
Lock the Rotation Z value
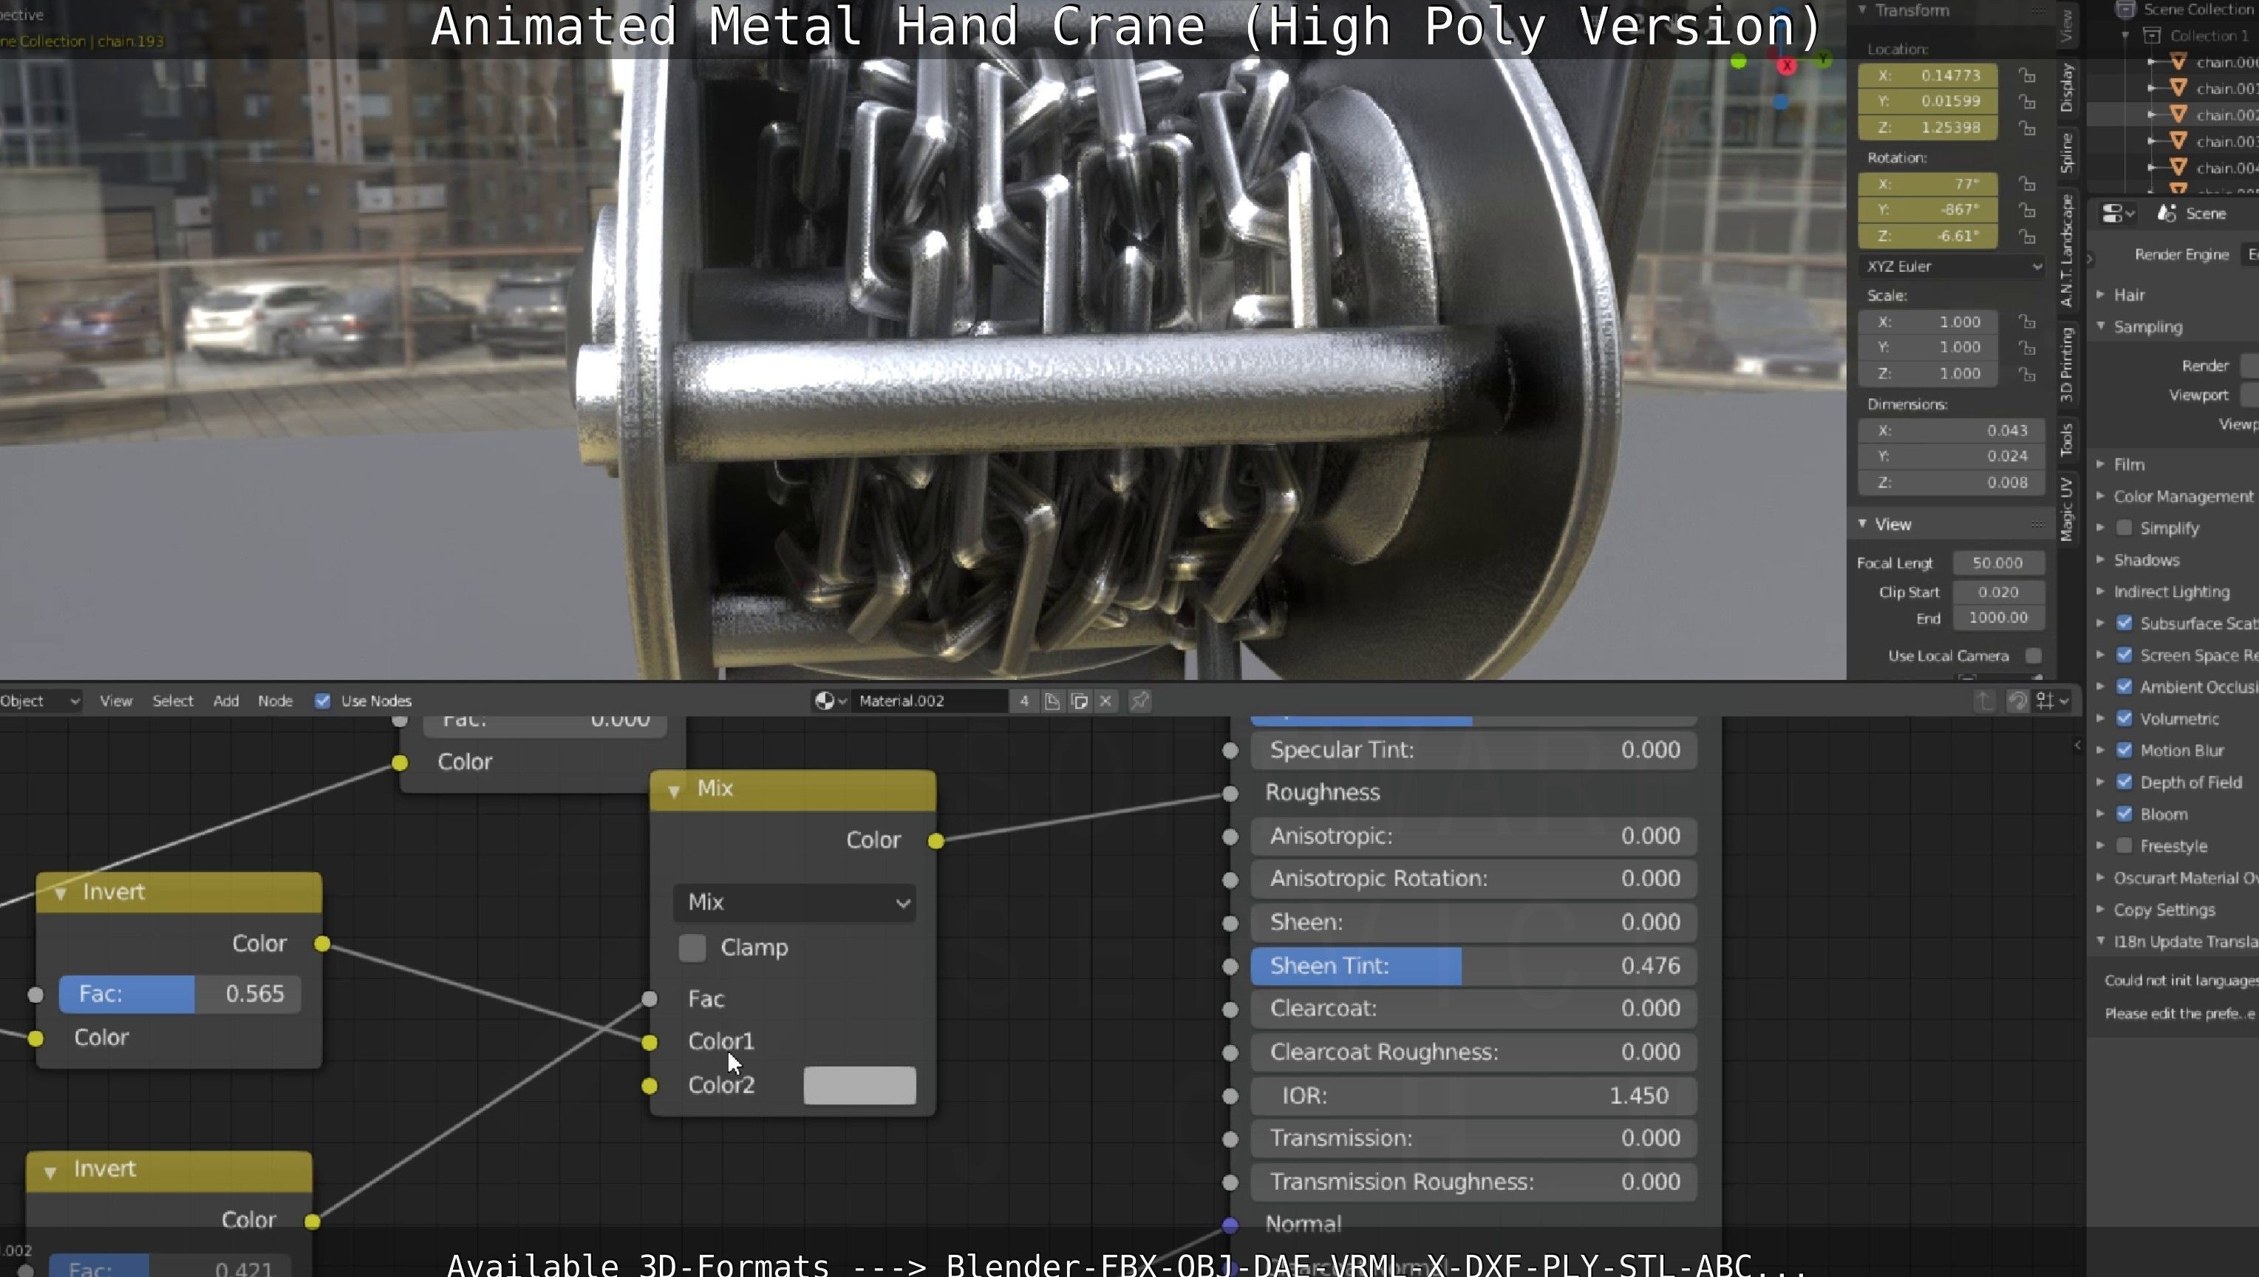(2027, 236)
